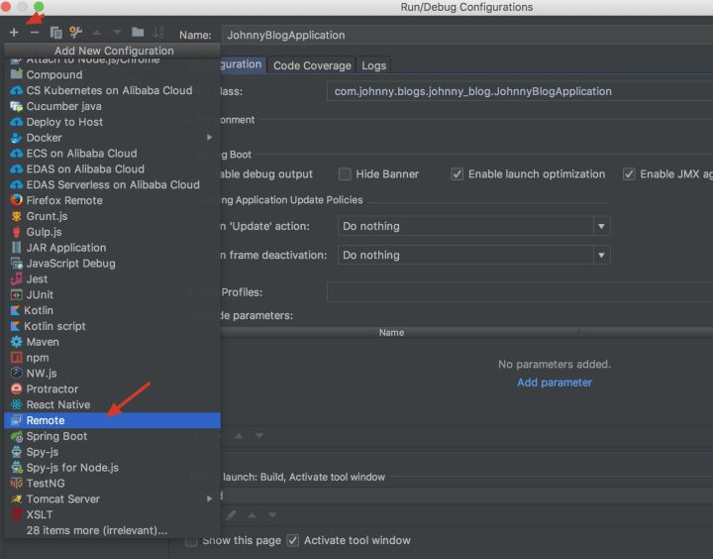The image size is (713, 559).
Task: Select ECS on Alibaba Cloud
Action: (112, 154)
